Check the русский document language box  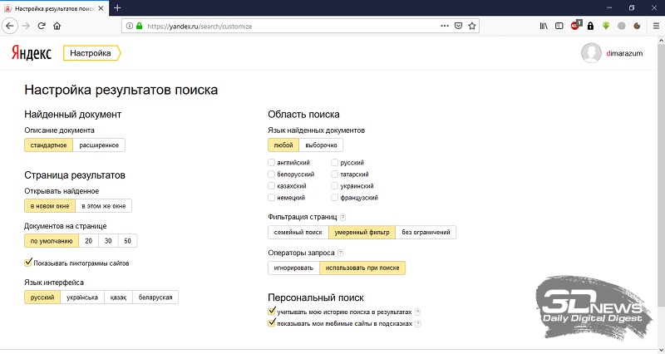335,162
